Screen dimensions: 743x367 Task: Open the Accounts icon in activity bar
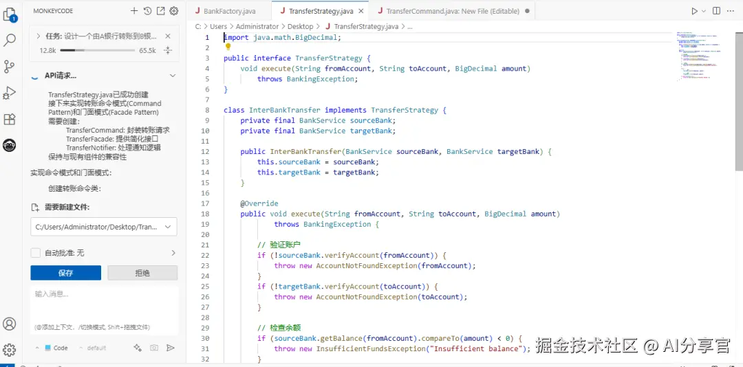point(10,324)
